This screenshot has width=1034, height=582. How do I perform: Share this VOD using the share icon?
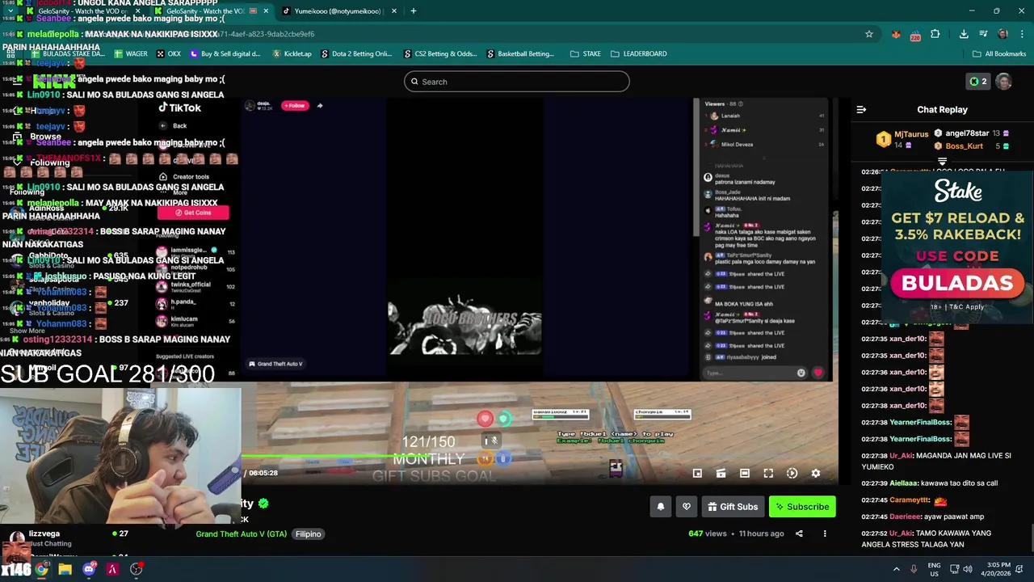point(799,533)
